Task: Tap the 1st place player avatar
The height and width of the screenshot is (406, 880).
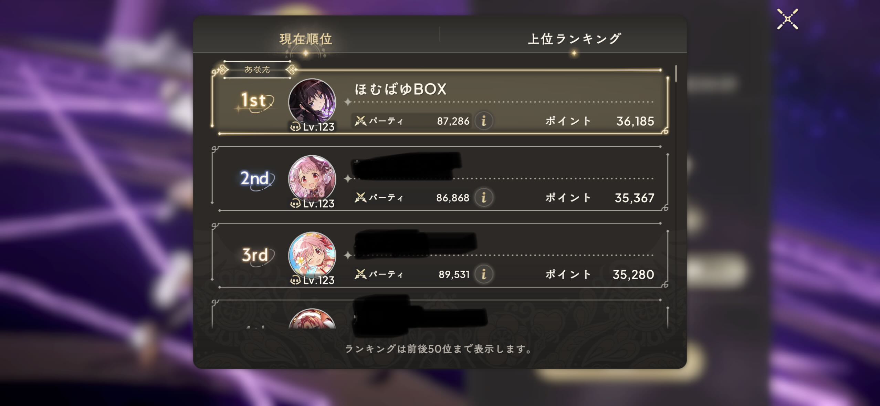Action: 312,102
